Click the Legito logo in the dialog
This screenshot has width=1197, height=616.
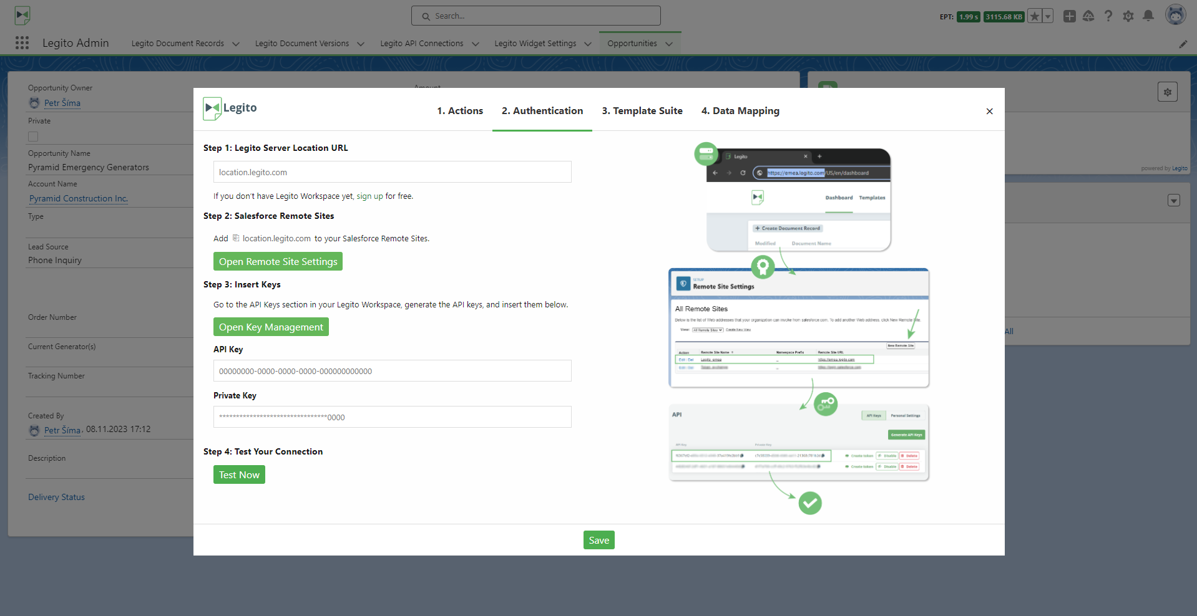tap(230, 108)
